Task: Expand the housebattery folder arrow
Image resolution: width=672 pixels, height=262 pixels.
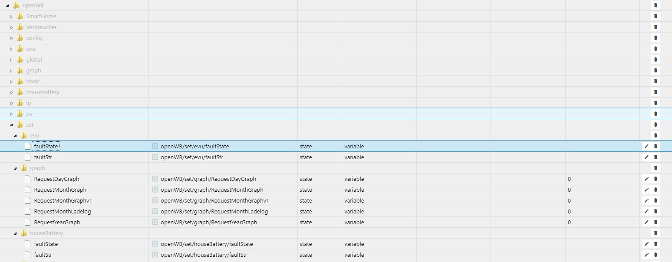Action: pos(12,92)
